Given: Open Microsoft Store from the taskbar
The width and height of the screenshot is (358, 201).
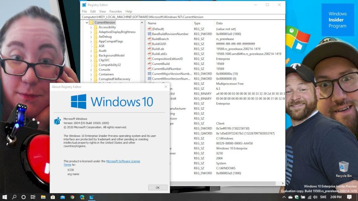Looking at the screenshot, I should [53, 197].
